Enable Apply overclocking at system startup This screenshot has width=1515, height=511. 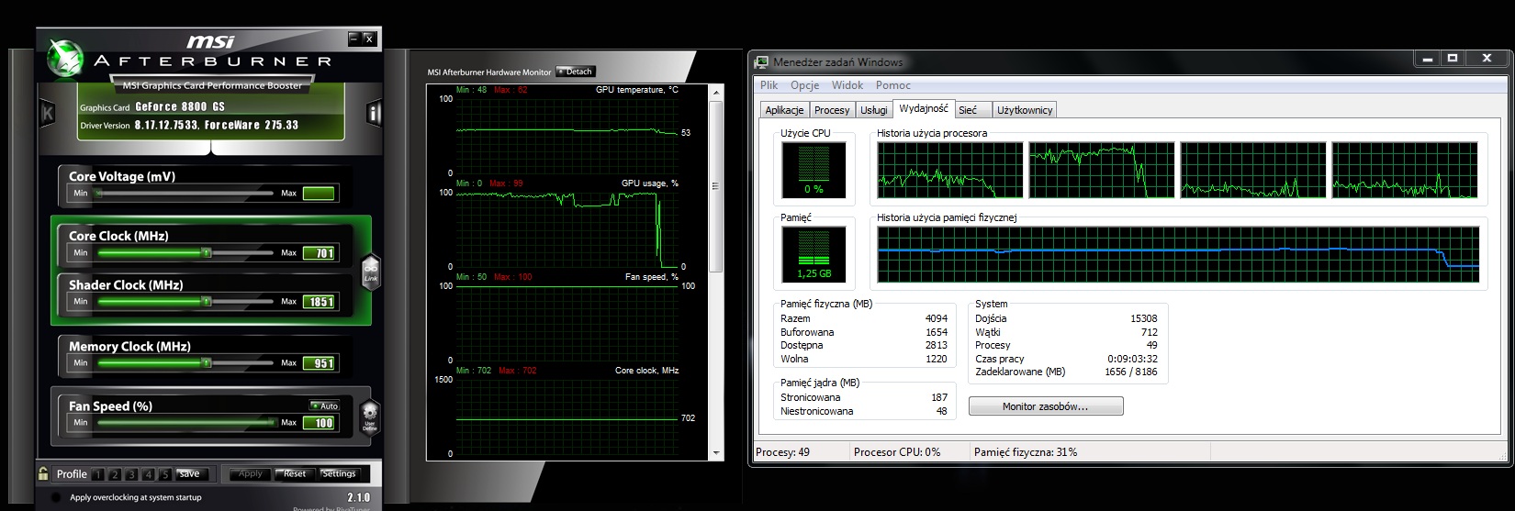(57, 497)
